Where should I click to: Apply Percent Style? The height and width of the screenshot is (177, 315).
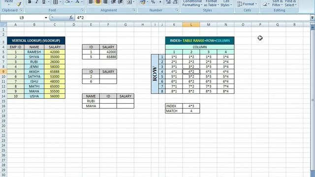pyautogui.click(x=153, y=2)
